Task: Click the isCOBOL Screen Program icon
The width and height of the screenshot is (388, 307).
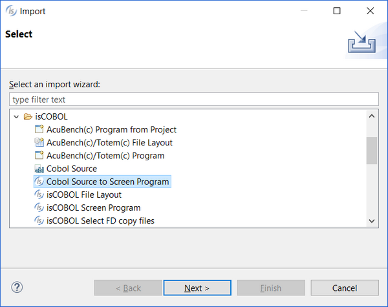Action: click(x=39, y=208)
